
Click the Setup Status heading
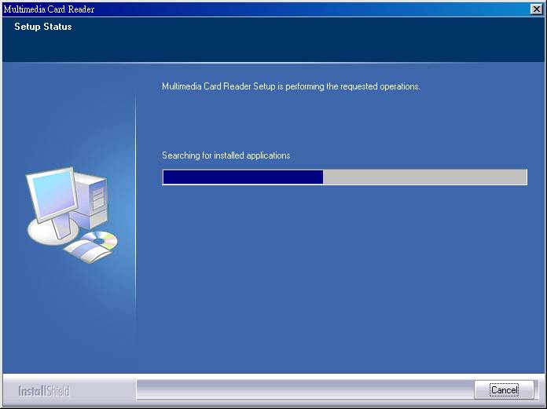pos(43,27)
